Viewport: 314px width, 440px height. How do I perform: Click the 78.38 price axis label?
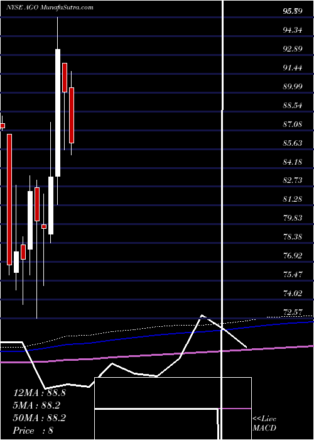click(x=293, y=237)
